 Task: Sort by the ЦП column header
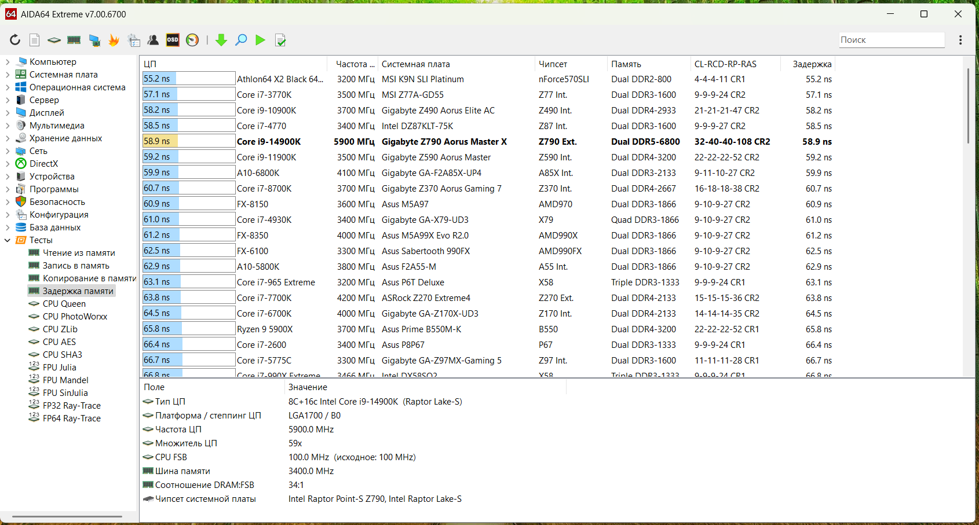click(x=235, y=64)
